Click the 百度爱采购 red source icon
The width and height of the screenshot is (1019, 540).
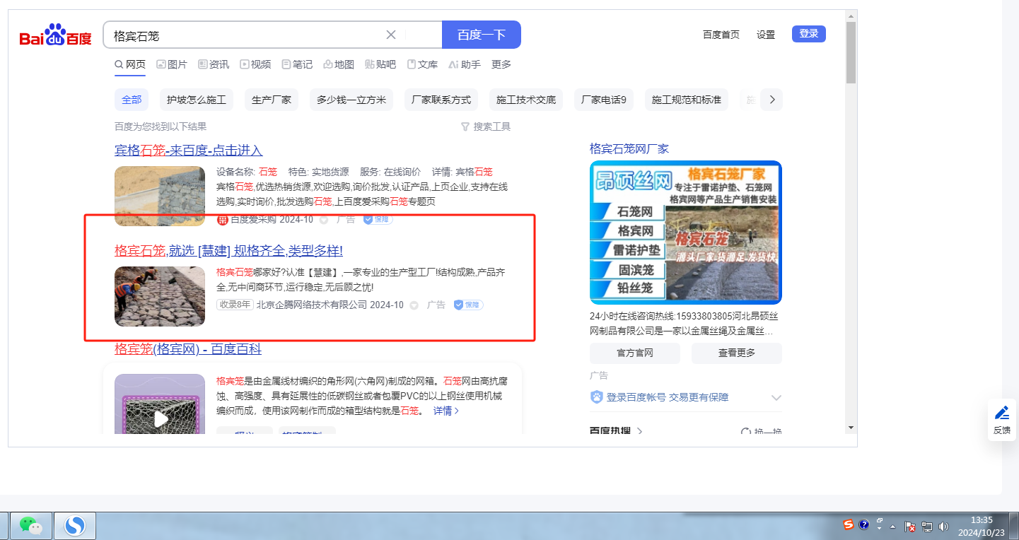pos(222,219)
